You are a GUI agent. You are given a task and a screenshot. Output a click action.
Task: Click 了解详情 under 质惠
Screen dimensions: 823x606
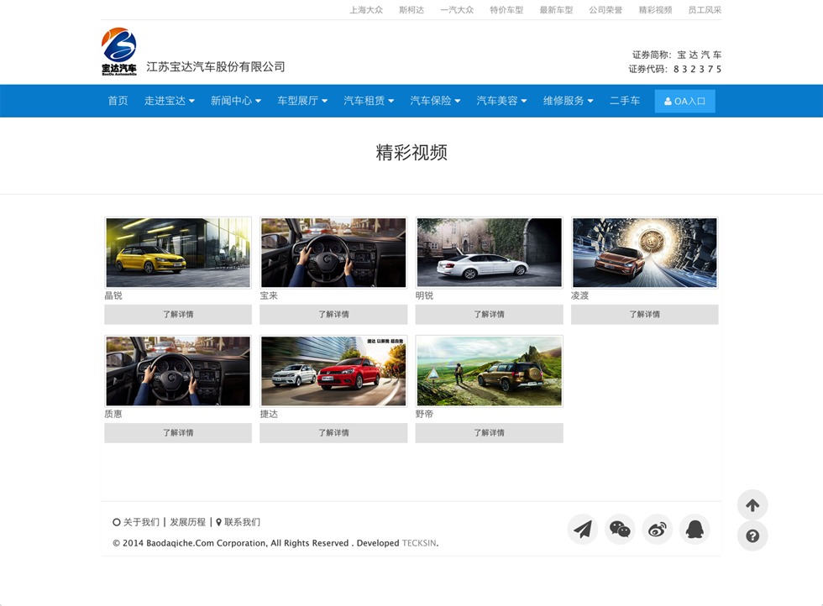[178, 433]
